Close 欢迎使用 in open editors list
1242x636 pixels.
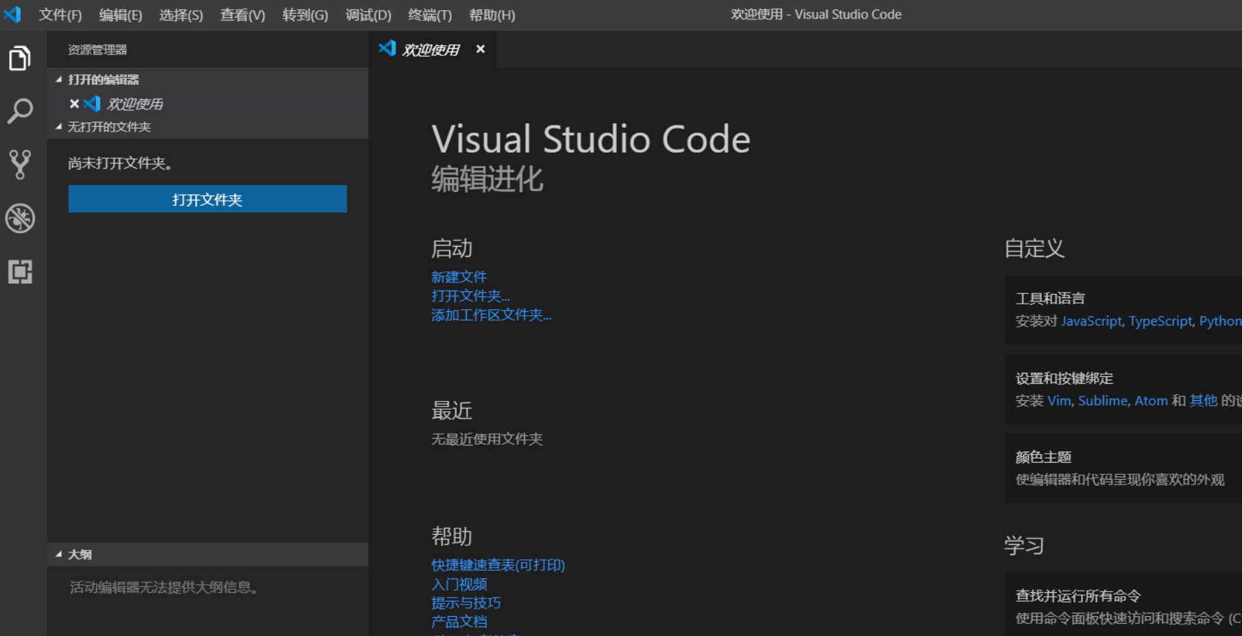coord(74,103)
